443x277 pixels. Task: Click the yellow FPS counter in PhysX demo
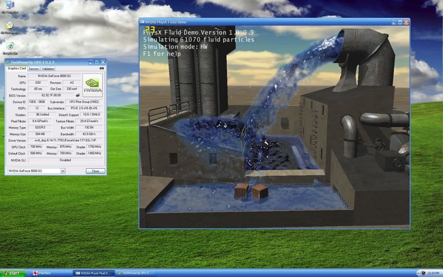click(x=150, y=30)
